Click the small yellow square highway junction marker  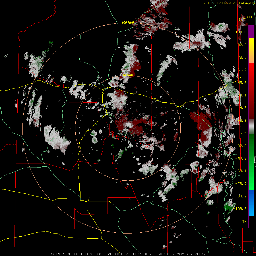(x=81, y=199)
